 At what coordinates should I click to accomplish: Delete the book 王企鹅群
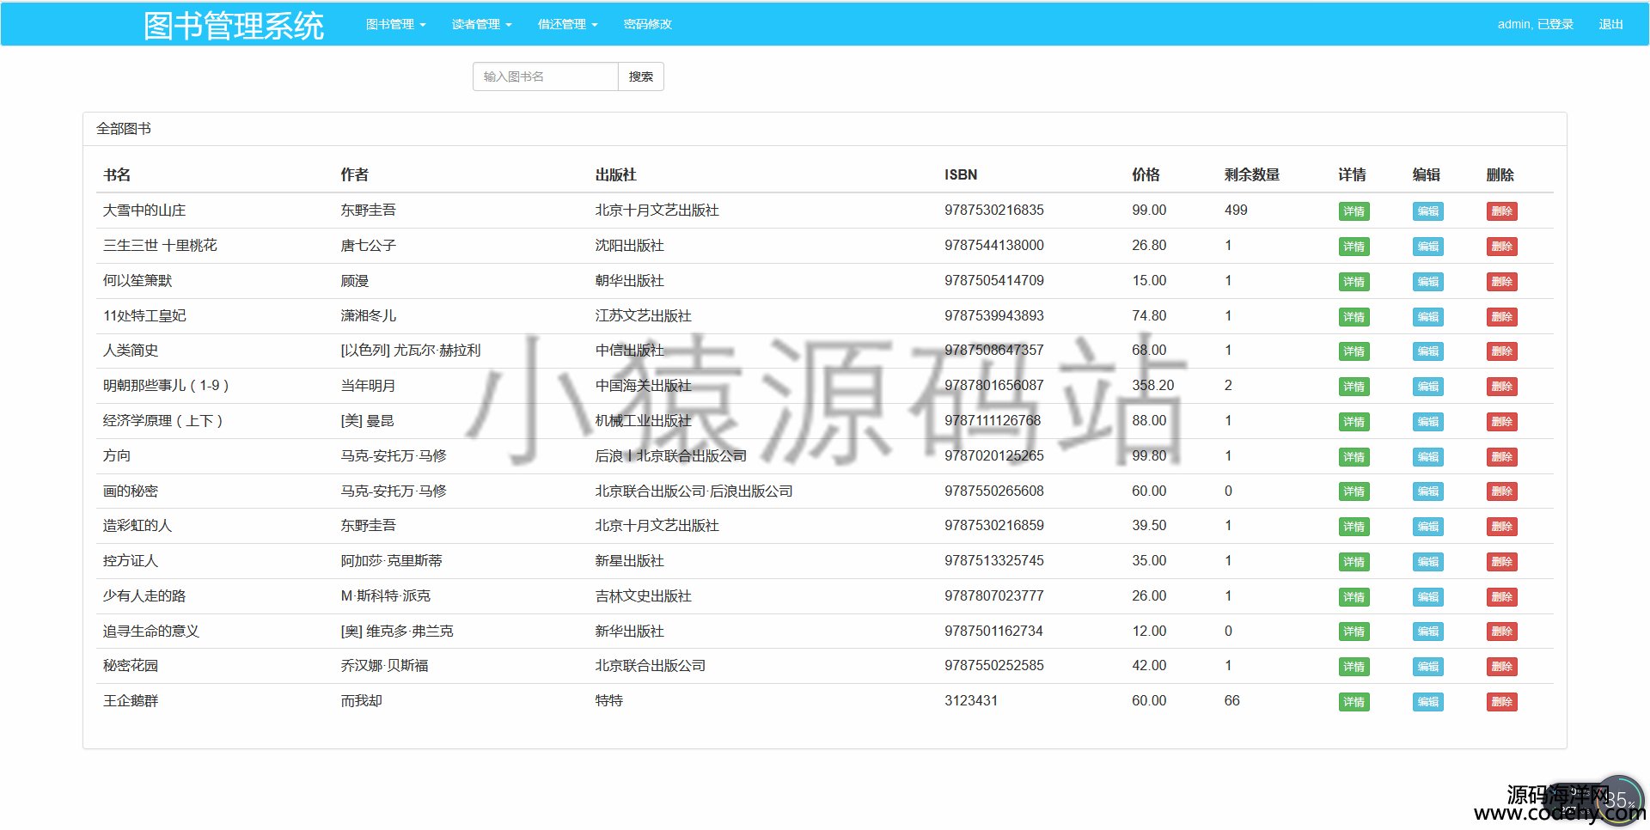point(1501,702)
